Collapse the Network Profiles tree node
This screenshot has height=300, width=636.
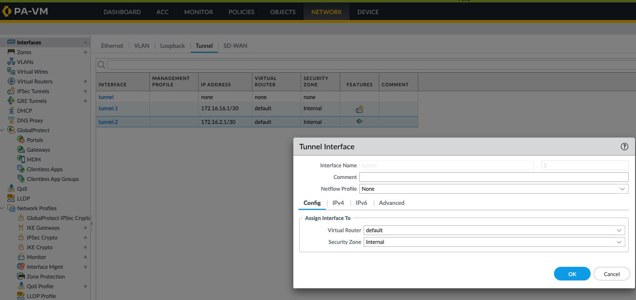click(3, 208)
